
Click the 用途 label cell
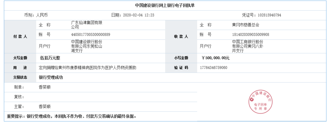click(20, 68)
